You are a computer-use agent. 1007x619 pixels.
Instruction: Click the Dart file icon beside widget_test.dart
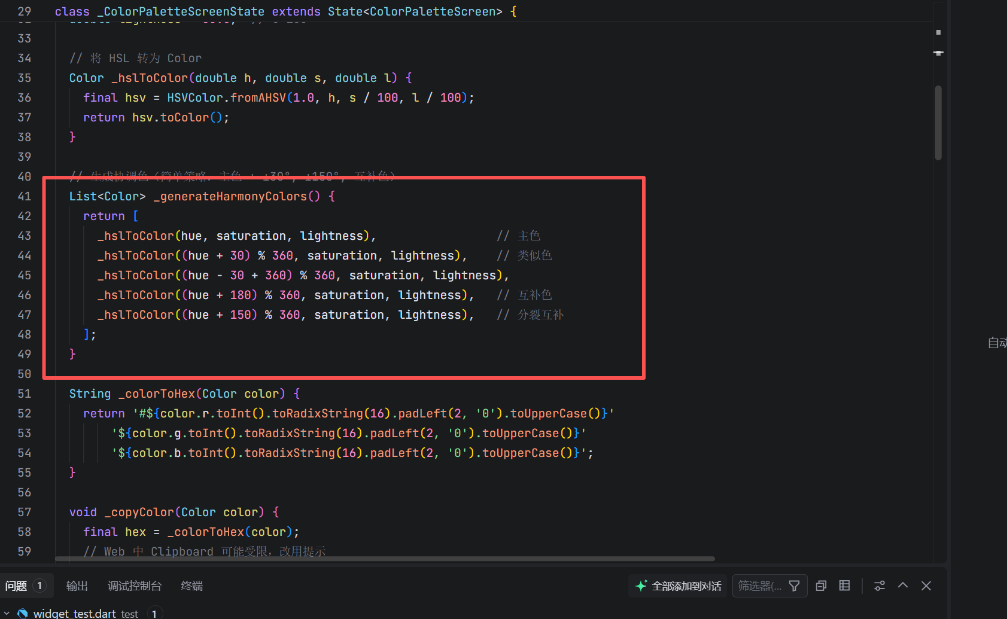click(x=23, y=614)
